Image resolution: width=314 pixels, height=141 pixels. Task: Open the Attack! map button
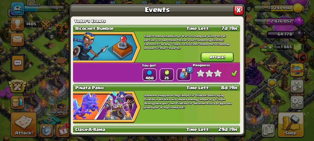(x=24, y=124)
